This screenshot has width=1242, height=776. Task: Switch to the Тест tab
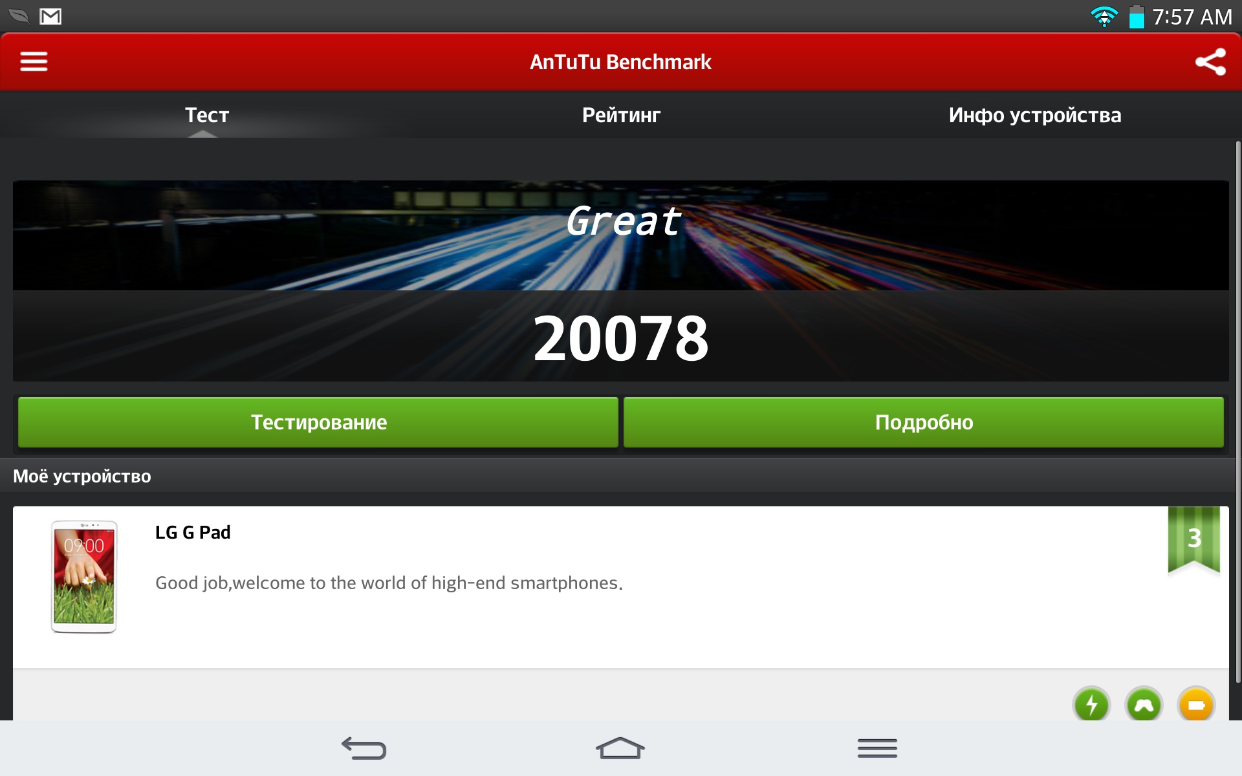[207, 115]
